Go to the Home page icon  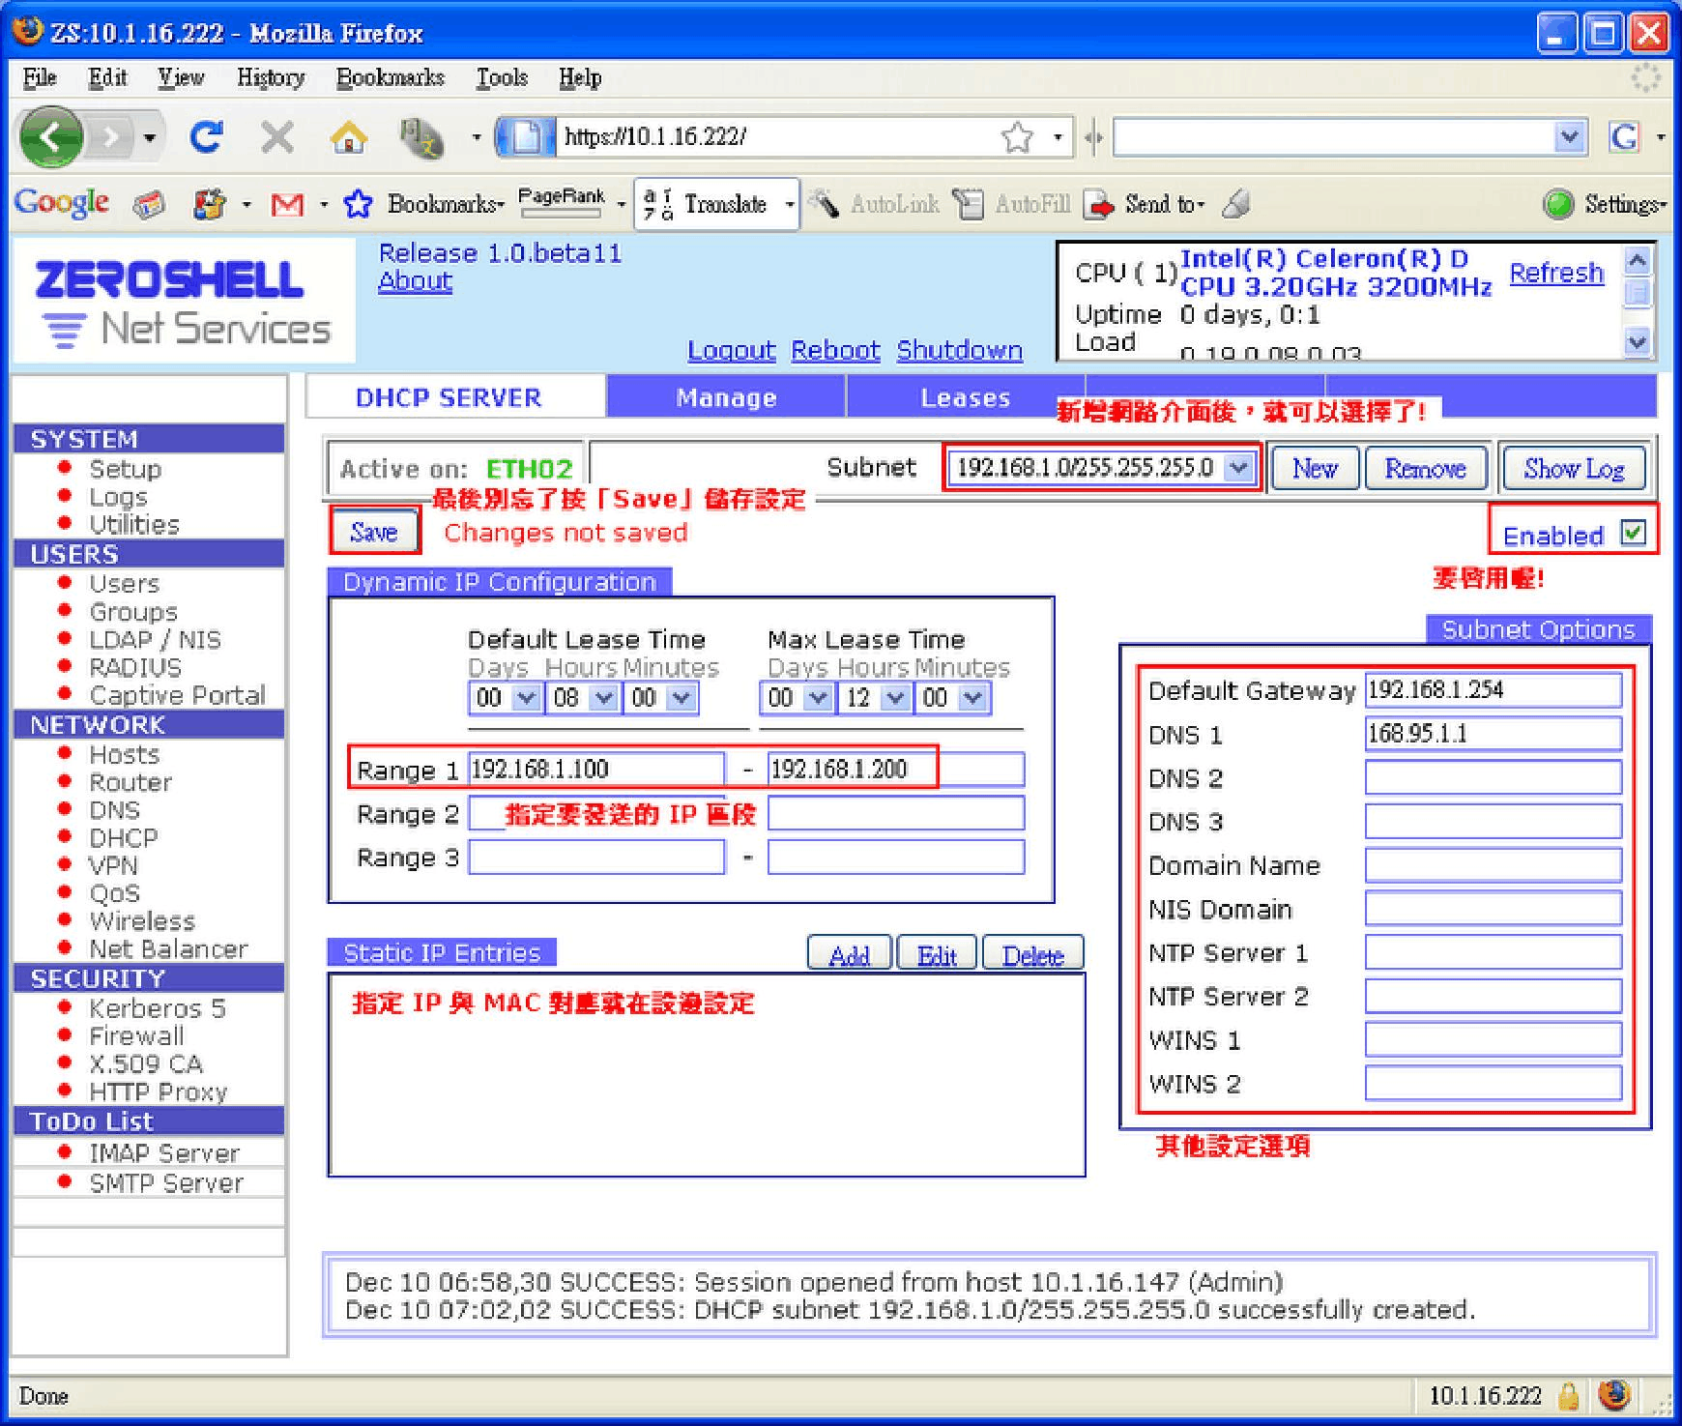pyautogui.click(x=348, y=137)
